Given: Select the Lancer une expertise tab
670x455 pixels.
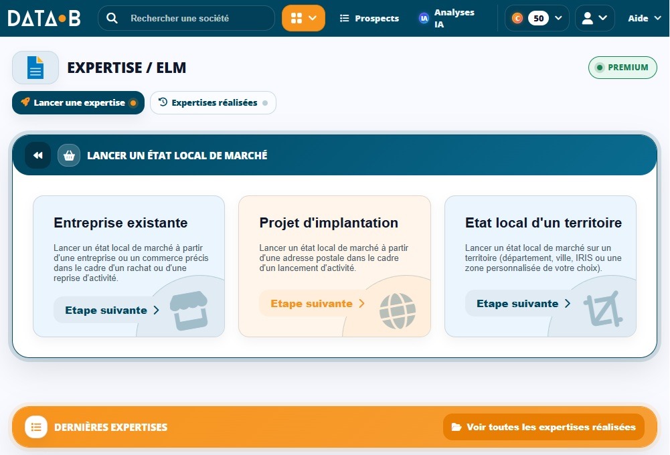Looking at the screenshot, I should pos(78,102).
